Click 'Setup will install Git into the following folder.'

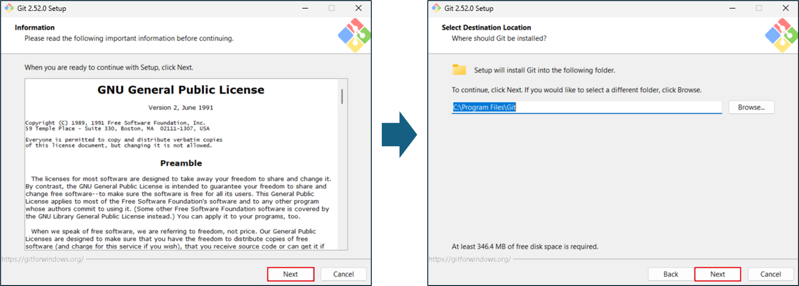545,70
